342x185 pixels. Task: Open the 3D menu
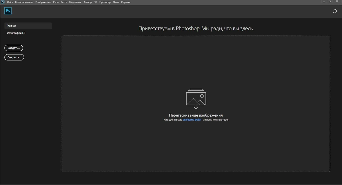[x=95, y=2]
